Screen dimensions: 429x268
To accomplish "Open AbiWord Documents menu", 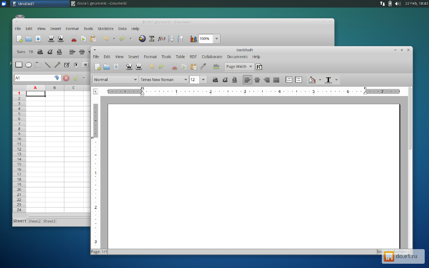I will click(237, 57).
